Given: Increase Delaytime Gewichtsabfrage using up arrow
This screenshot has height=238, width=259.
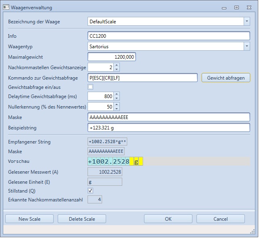Looking at the screenshot, I should tap(117, 94).
